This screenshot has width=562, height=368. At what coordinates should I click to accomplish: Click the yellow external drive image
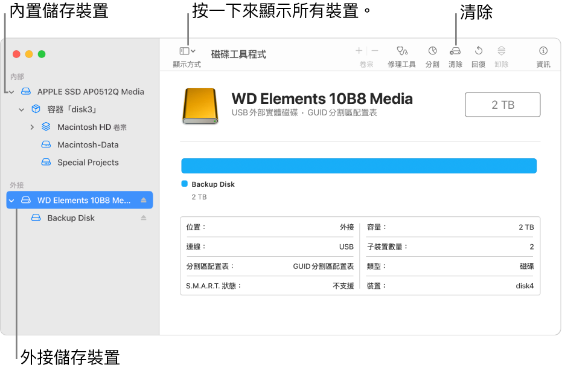tap(200, 106)
